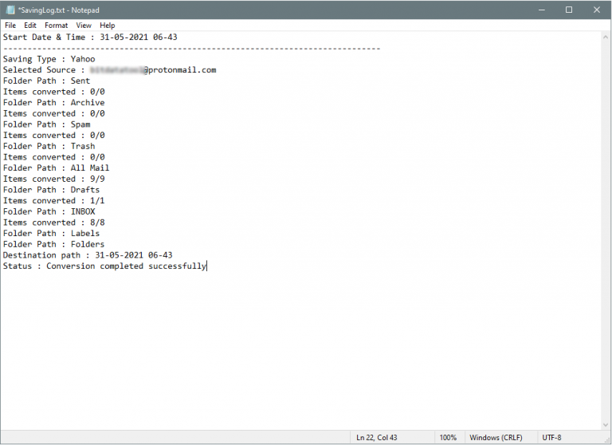Click the dashed separator text line

pyautogui.click(x=191, y=49)
